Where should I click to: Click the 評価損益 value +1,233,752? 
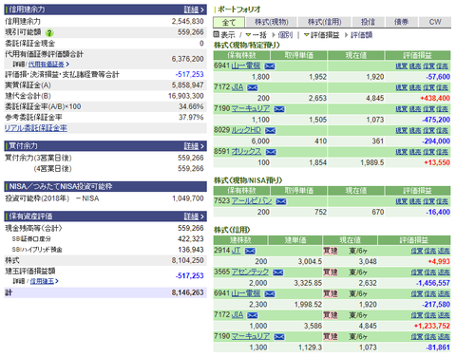[432, 327]
